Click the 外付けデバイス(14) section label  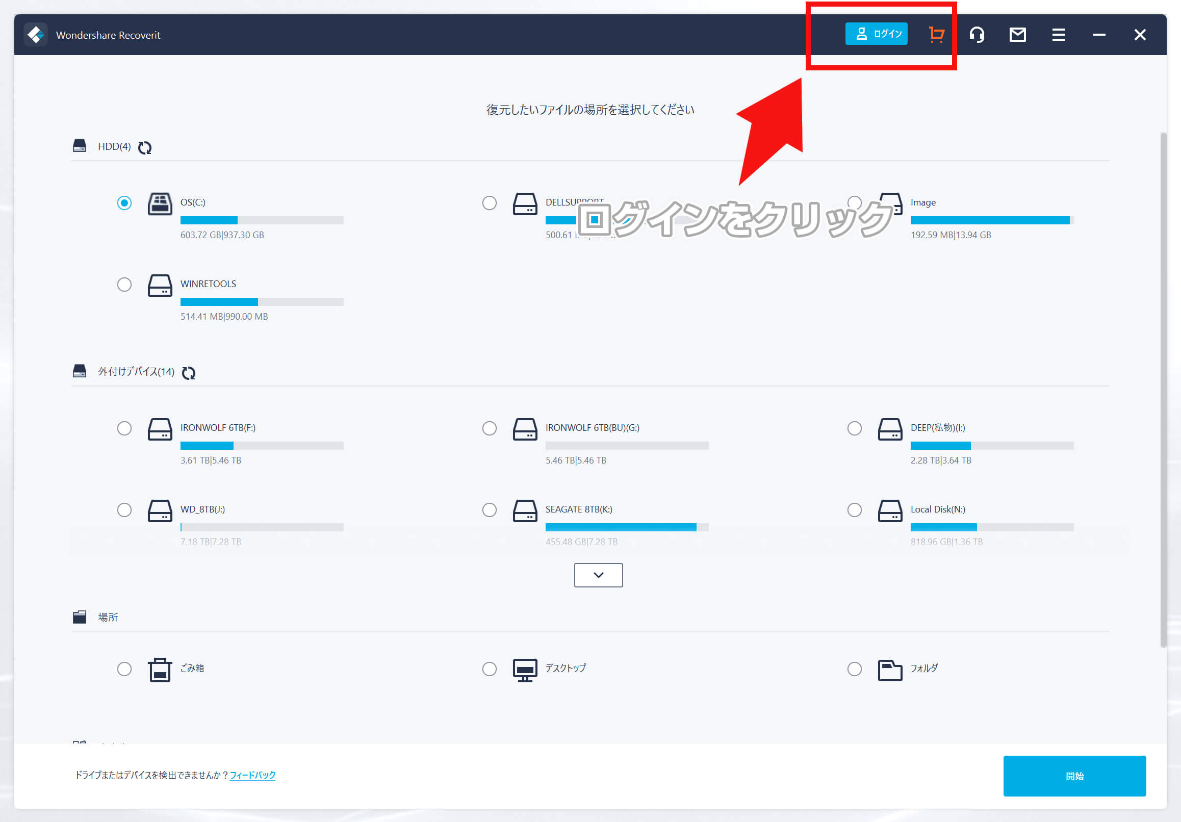136,372
